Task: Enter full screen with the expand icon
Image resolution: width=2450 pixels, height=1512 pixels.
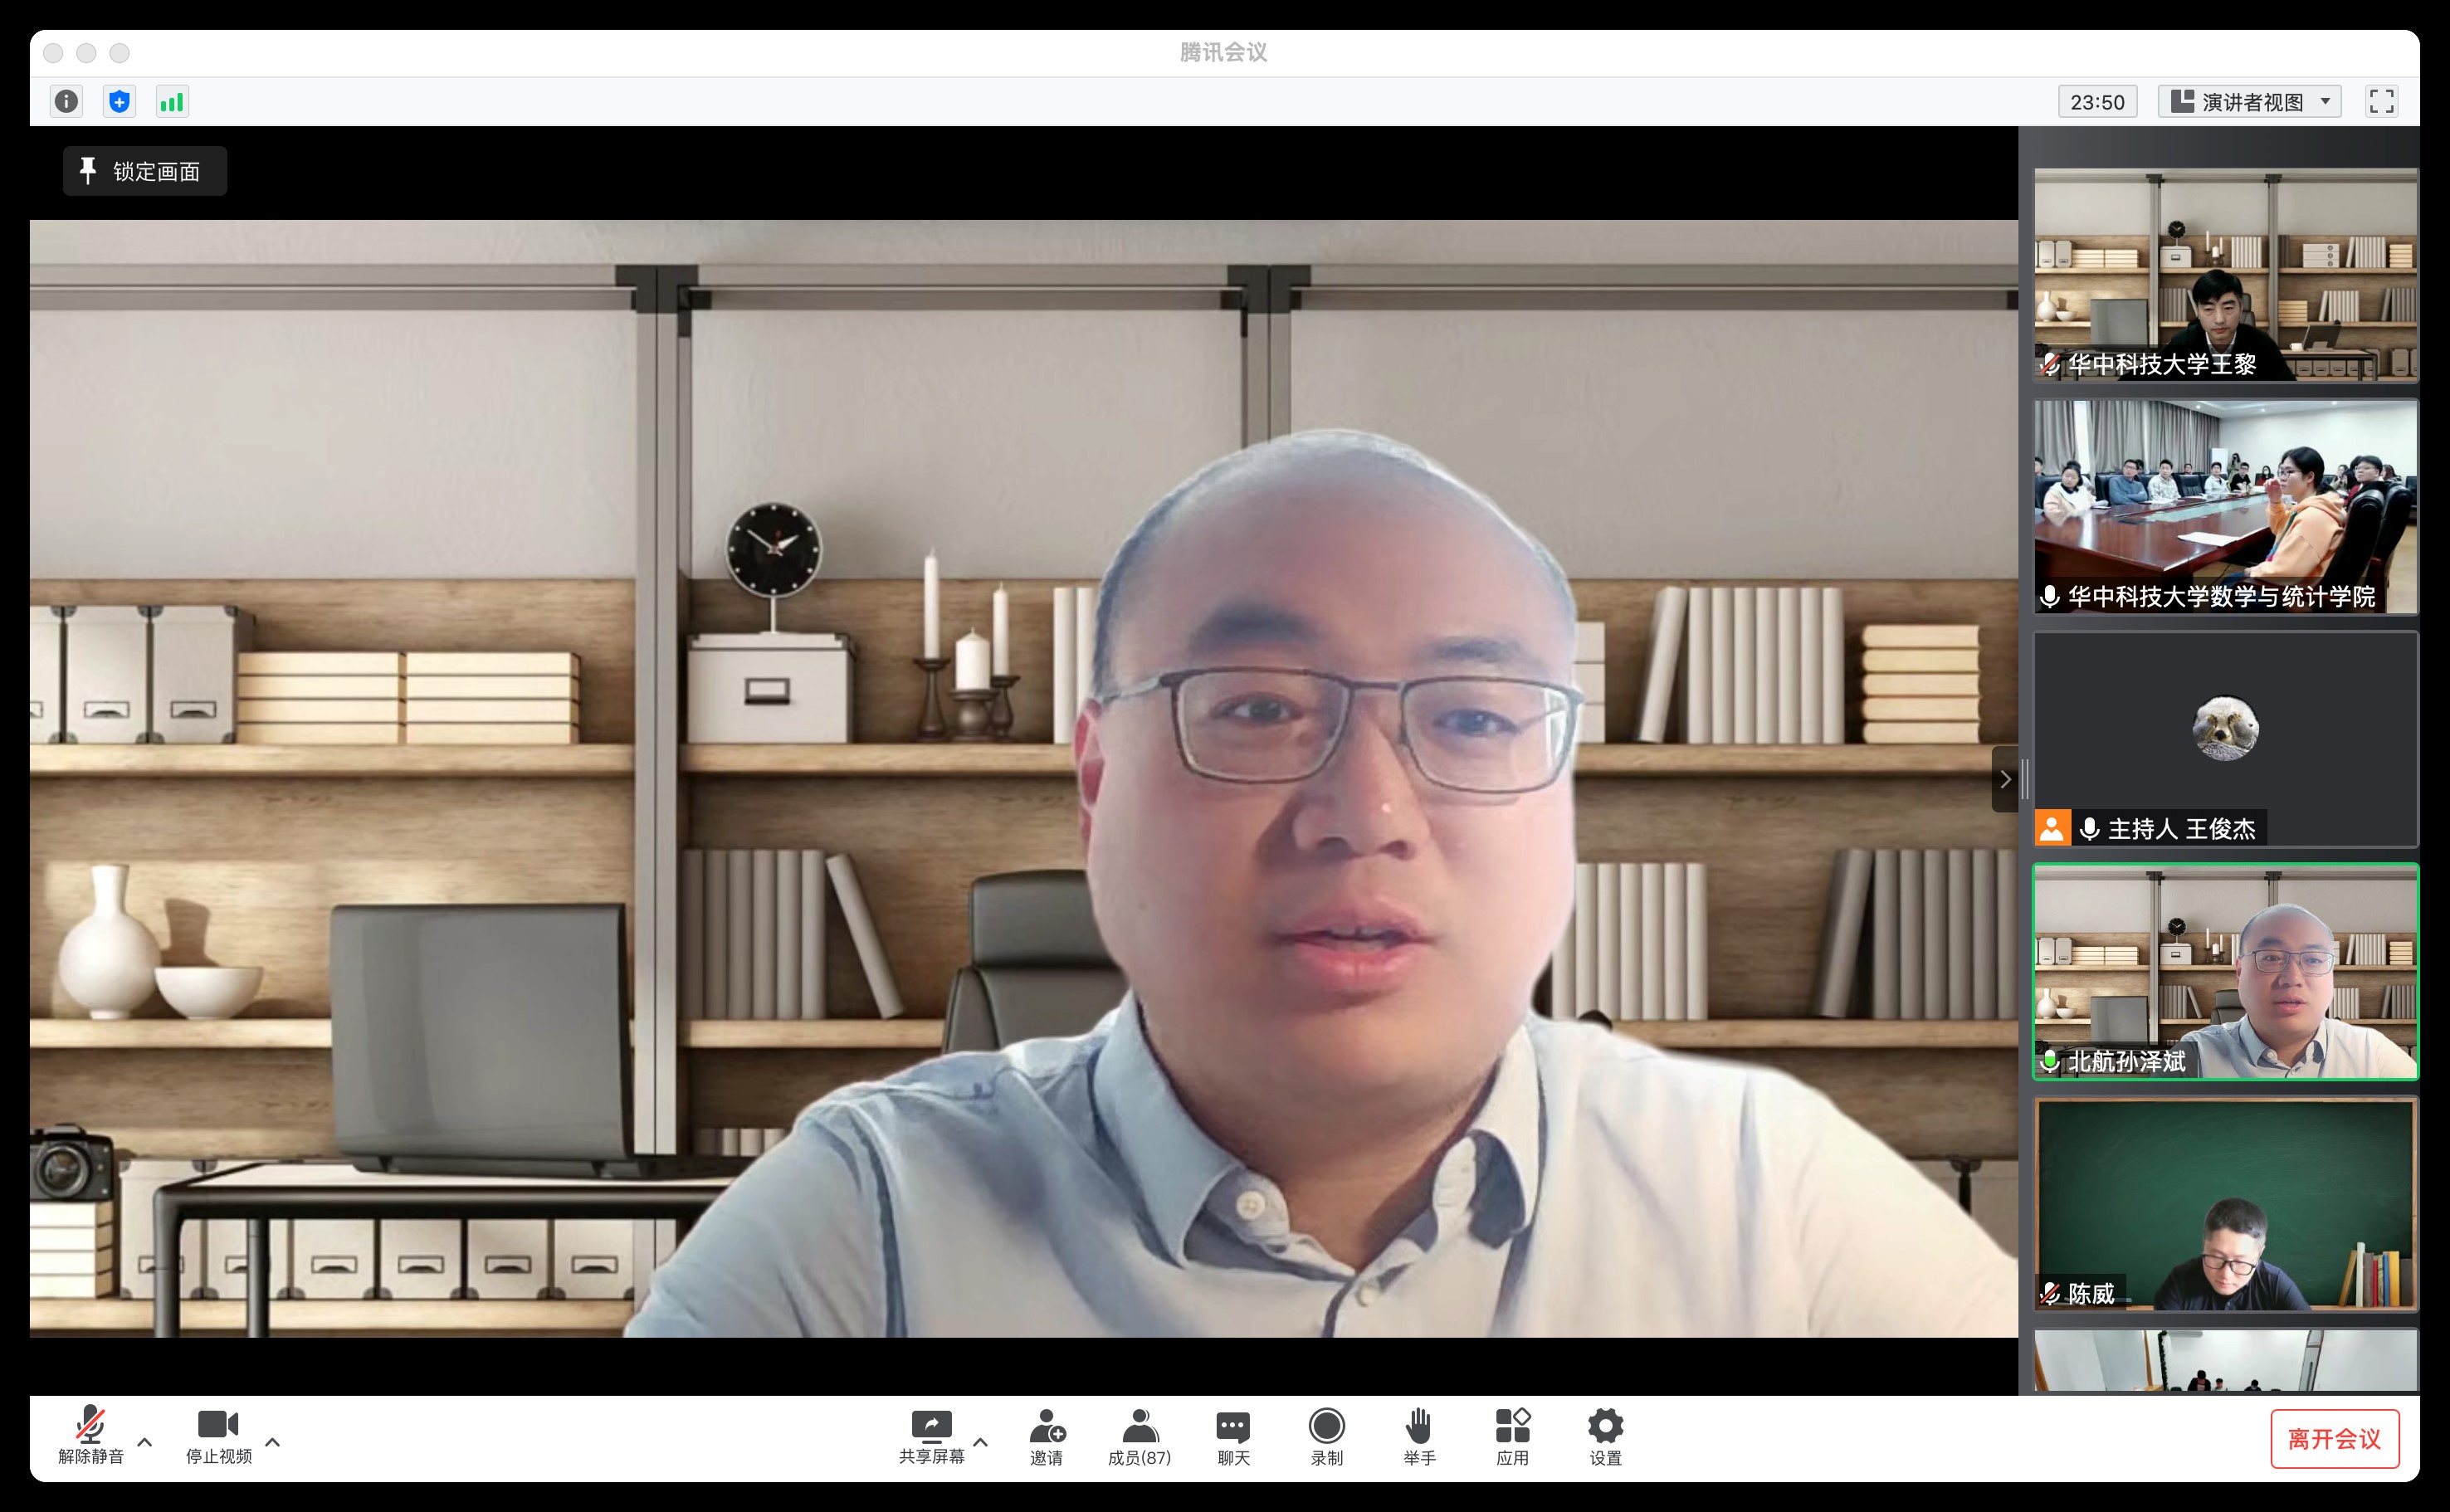Action: [2381, 101]
